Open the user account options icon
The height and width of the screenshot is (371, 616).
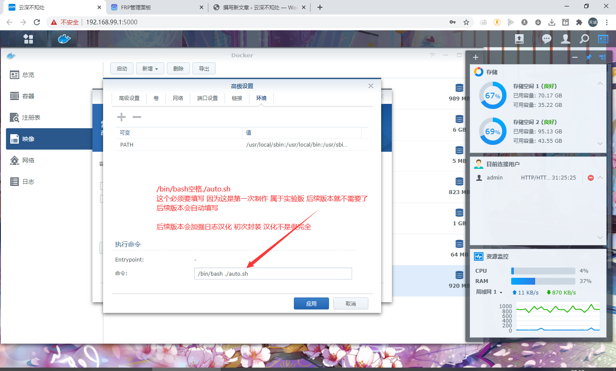click(566, 39)
